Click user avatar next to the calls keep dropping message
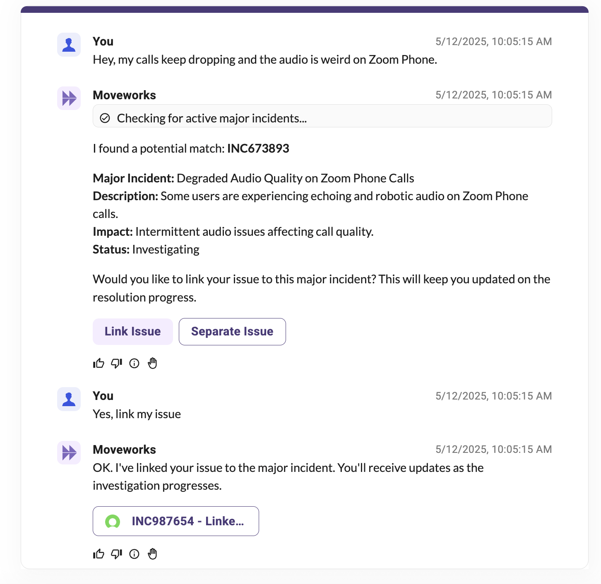 (69, 45)
